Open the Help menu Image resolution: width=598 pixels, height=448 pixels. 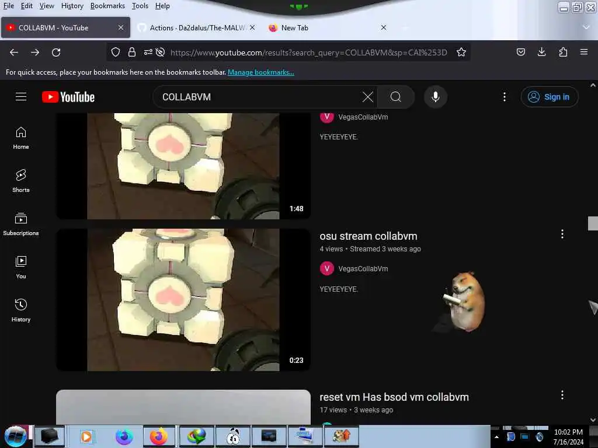pyautogui.click(x=162, y=6)
